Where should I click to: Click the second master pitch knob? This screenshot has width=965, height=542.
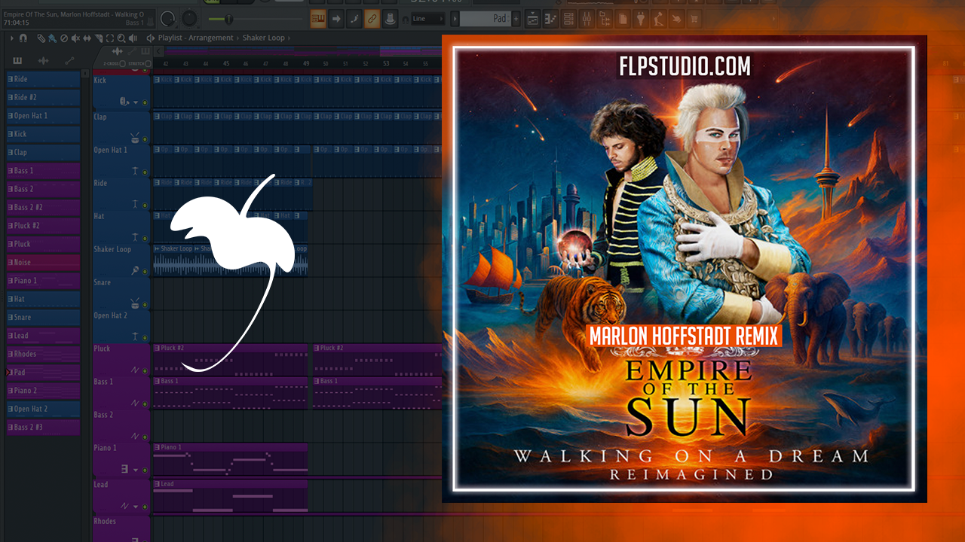point(189,19)
